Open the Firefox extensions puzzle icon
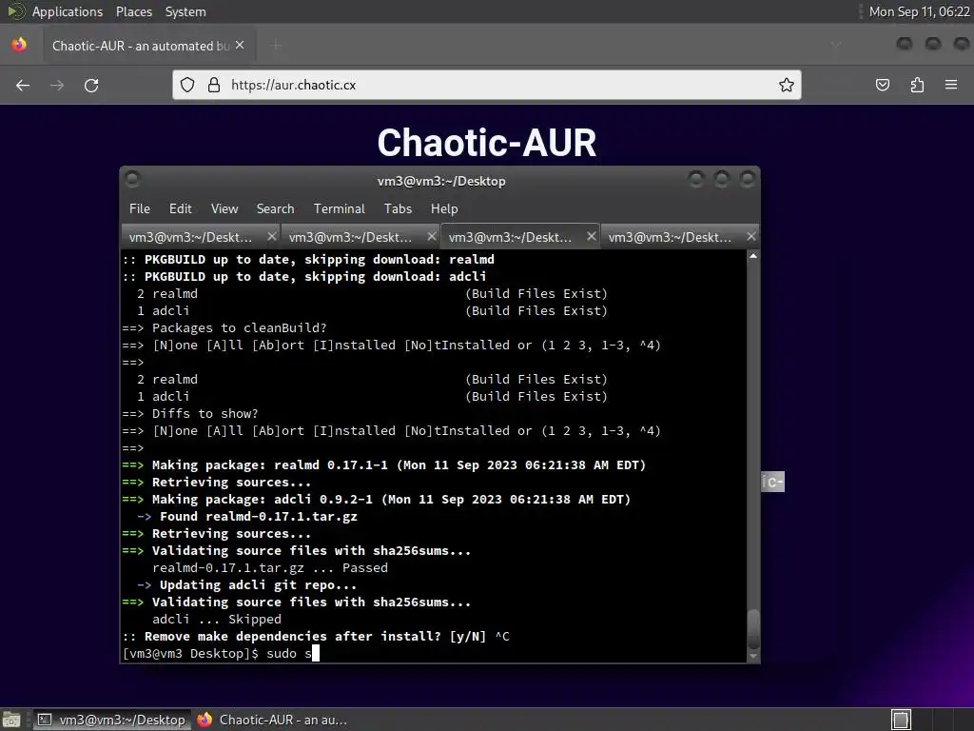Image resolution: width=974 pixels, height=731 pixels. tap(917, 85)
